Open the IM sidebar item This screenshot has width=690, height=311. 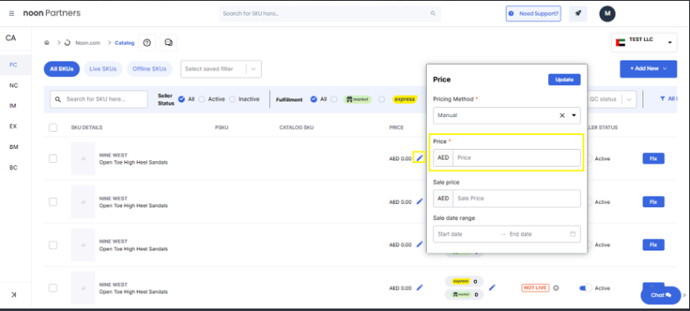[x=13, y=106]
